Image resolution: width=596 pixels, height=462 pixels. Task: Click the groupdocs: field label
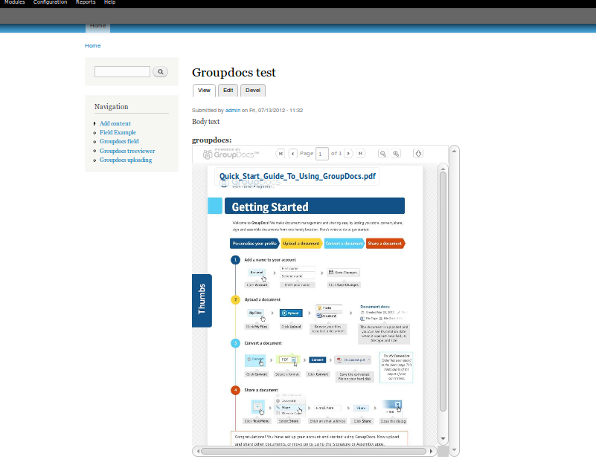pos(212,140)
